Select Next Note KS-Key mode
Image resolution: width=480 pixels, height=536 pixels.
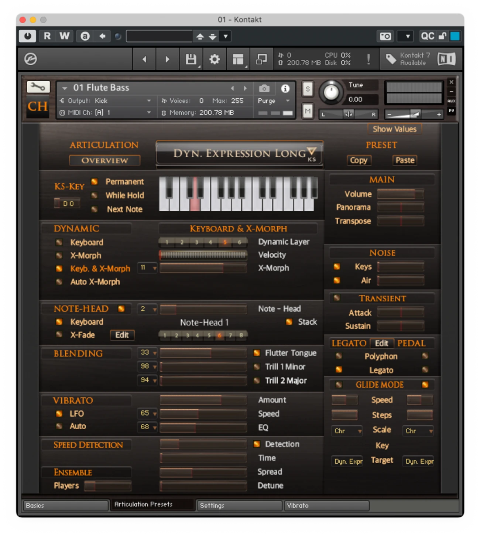[95, 209]
